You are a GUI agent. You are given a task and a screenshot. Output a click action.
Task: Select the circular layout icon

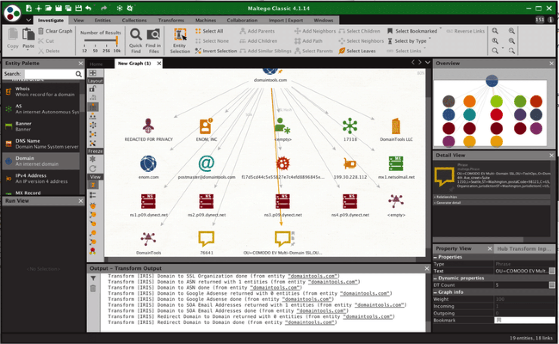coord(92,125)
